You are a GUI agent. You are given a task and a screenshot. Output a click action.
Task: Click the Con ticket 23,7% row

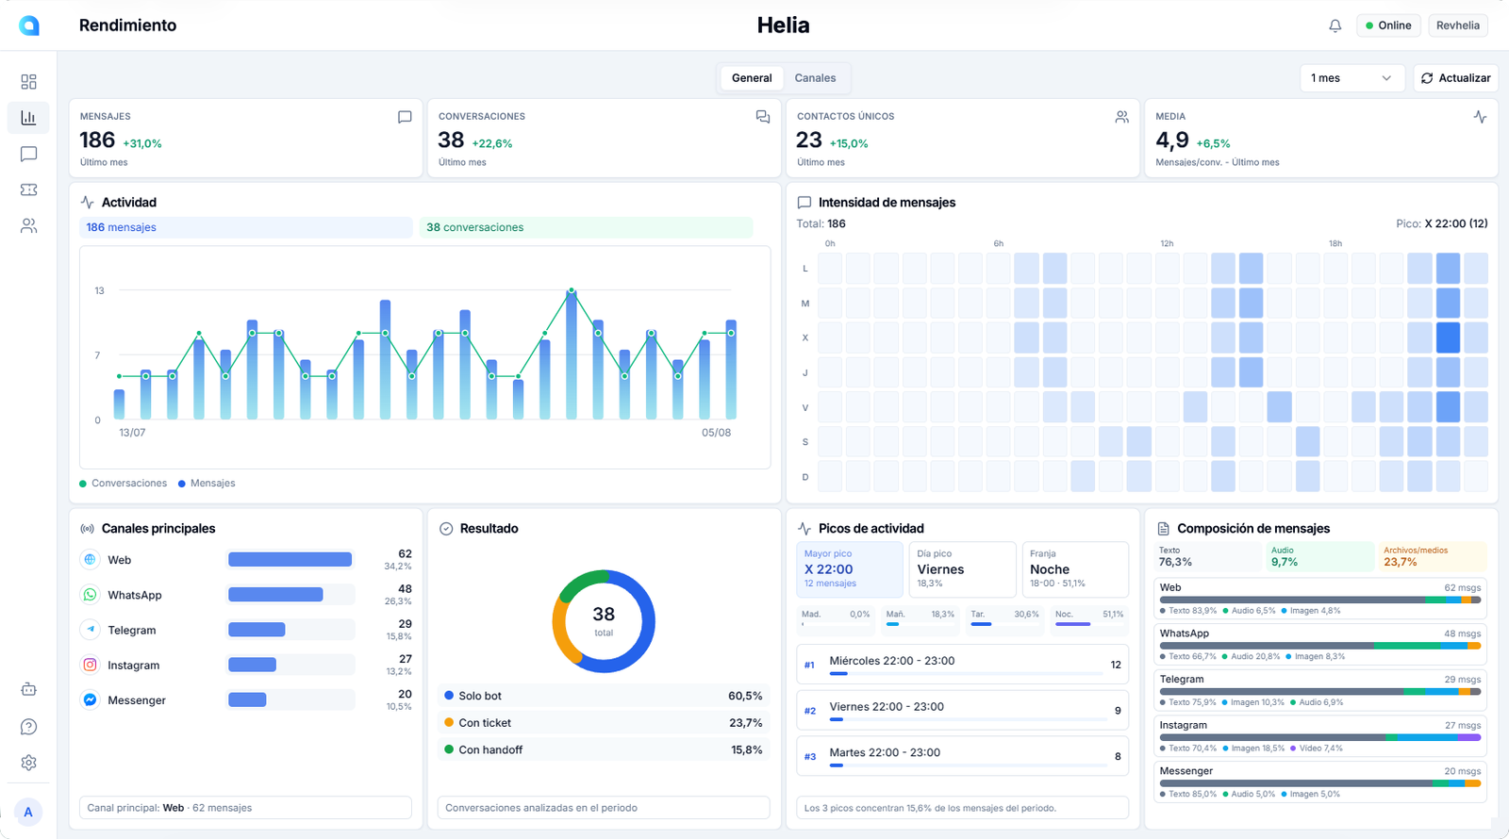604,723
